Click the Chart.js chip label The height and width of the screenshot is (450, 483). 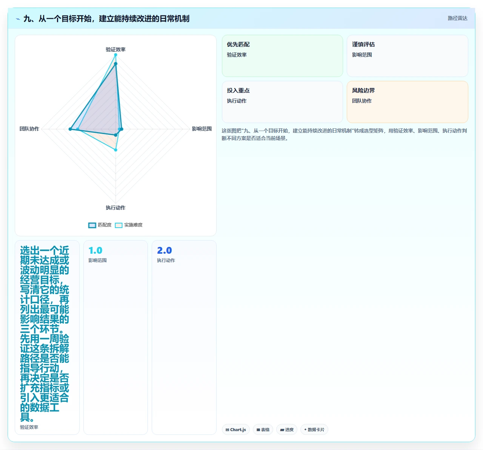click(x=238, y=430)
